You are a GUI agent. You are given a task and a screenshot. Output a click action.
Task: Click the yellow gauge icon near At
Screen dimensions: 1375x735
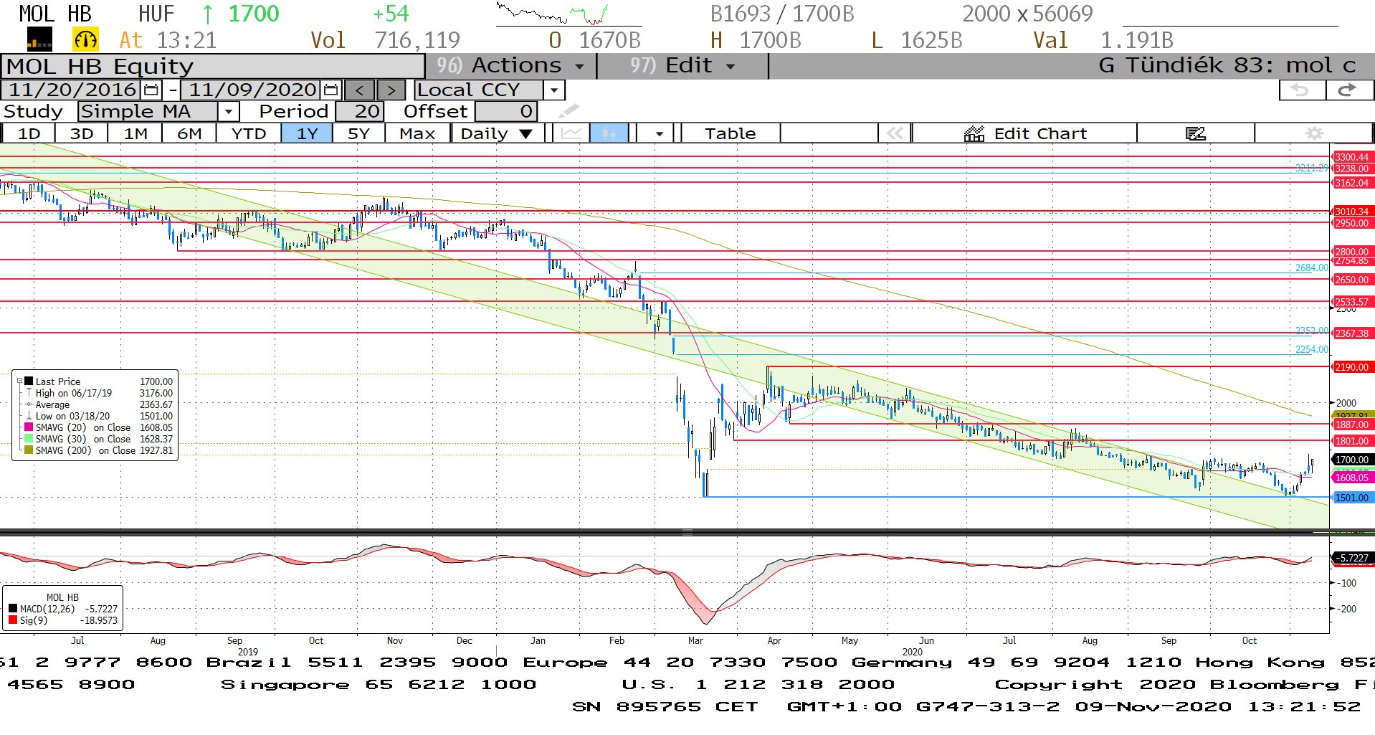point(85,39)
